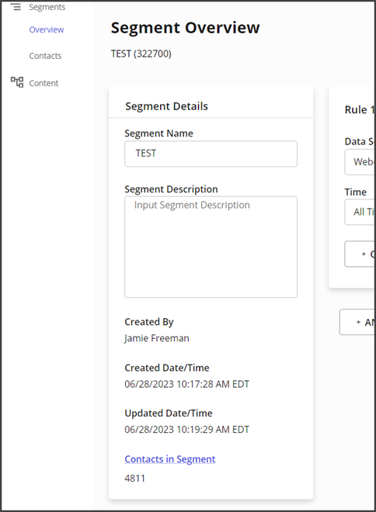Click the Created Date/Time value text

click(x=186, y=384)
